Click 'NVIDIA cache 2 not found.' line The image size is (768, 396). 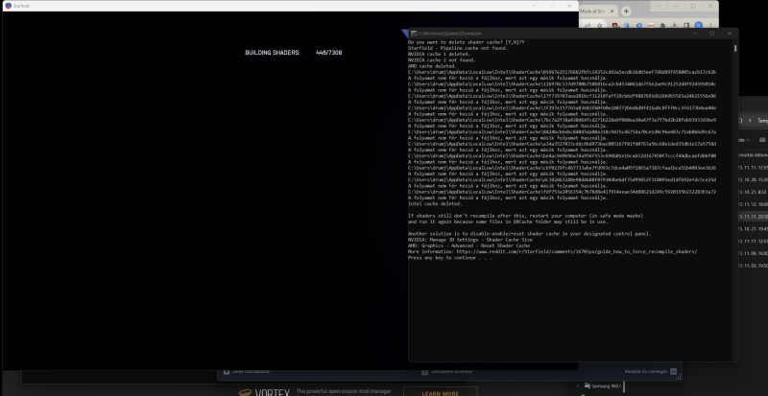(x=442, y=60)
